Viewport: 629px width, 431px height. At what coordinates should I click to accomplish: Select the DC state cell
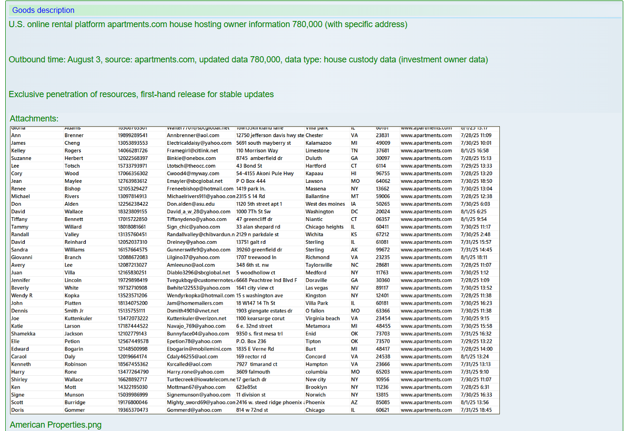pyautogui.click(x=354, y=211)
